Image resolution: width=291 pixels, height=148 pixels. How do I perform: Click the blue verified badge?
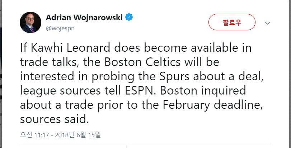click(x=129, y=17)
